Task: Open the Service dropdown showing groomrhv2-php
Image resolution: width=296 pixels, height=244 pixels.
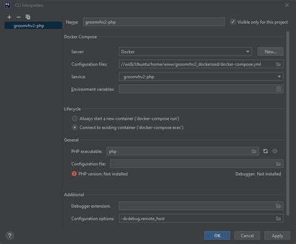Action: coord(201,77)
